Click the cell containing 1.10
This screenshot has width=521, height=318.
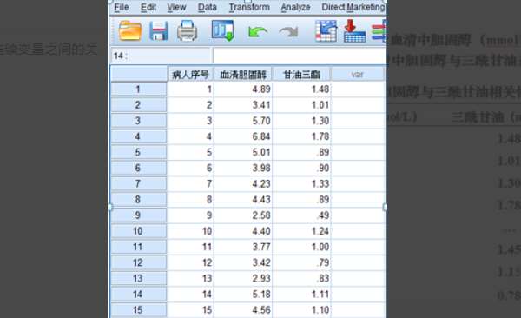click(301, 310)
